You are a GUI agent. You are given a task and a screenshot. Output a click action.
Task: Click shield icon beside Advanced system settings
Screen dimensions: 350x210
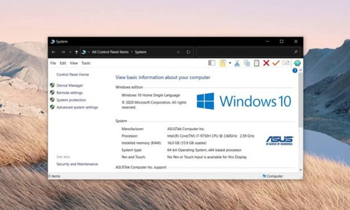tap(52, 107)
